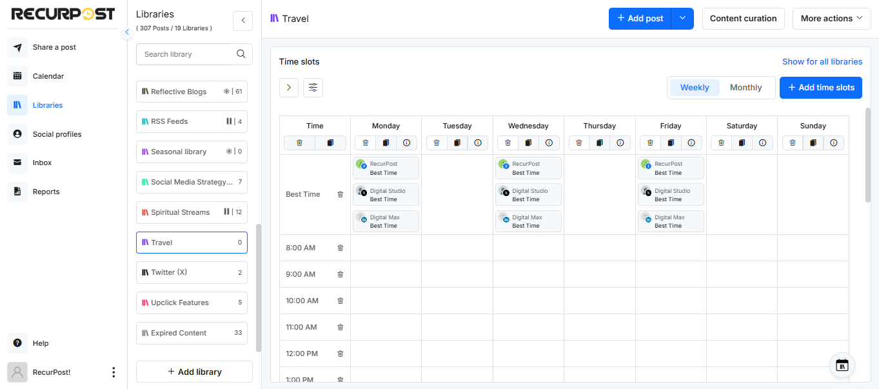Open the Social Media Strategy library
This screenshot has height=389, width=879.
(x=192, y=182)
